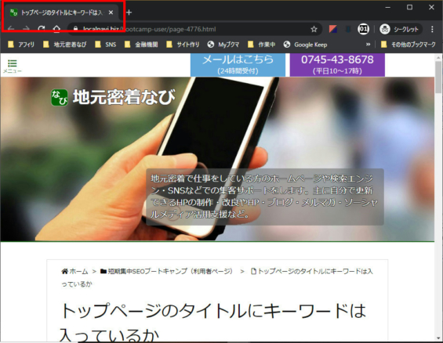Open the Myブクマ bookmark

tap(223, 45)
